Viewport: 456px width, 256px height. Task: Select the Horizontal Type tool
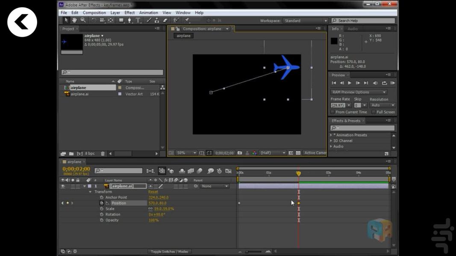click(138, 20)
